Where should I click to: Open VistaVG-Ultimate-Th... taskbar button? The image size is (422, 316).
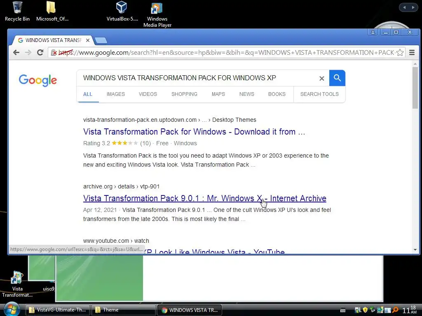tap(58, 310)
